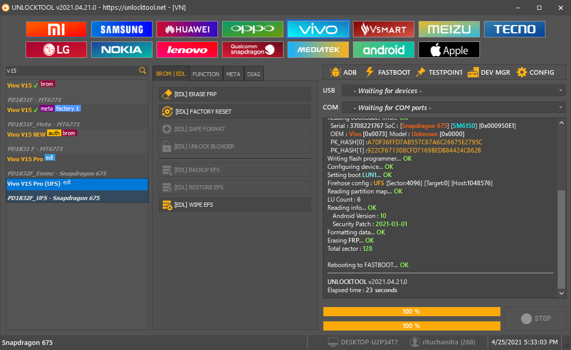Click the [EDL] SAFE FORMAT button

(235, 129)
